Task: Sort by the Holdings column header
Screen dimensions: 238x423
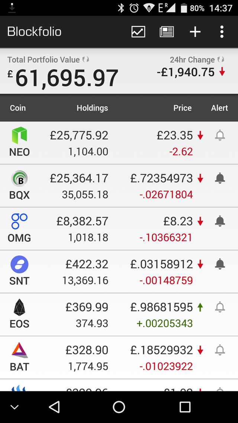Action: coord(92,108)
